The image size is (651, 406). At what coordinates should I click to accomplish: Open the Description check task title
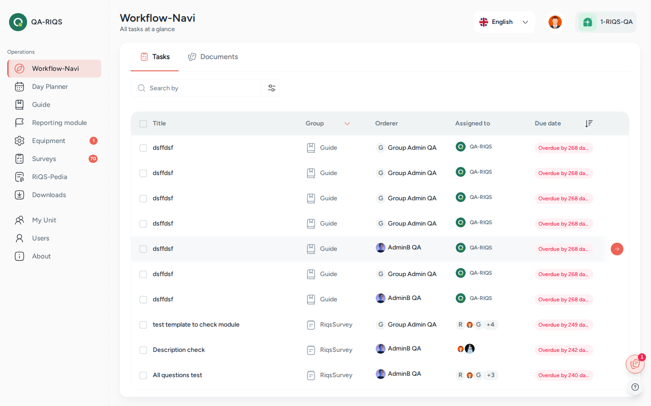point(179,350)
